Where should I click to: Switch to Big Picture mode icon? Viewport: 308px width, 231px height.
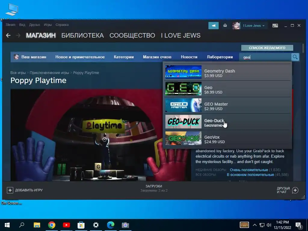(x=275, y=26)
